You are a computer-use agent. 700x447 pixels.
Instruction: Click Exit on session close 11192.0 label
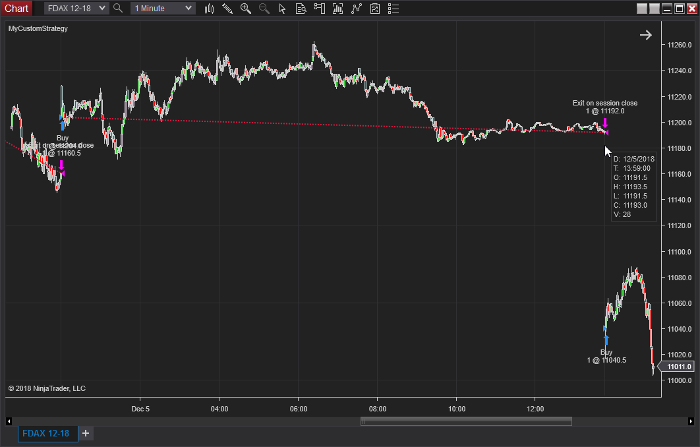pos(605,107)
